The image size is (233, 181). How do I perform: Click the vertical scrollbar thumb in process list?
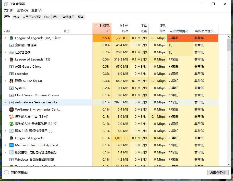click(229, 45)
